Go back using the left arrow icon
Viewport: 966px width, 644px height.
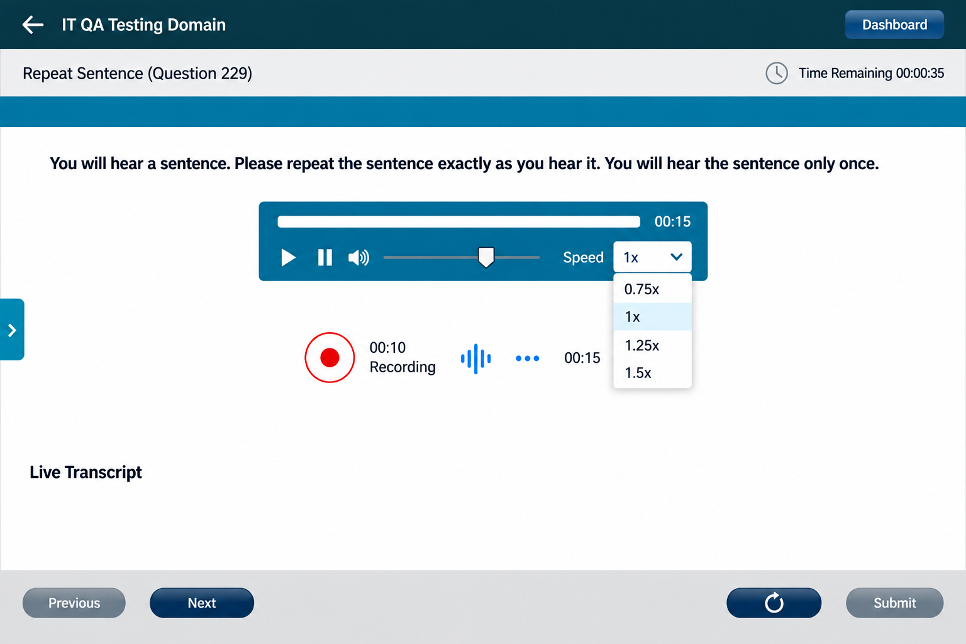33,25
